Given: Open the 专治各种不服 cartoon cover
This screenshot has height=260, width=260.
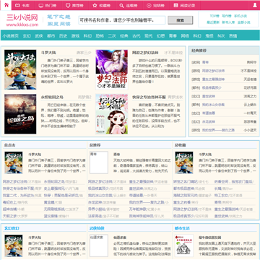Looking at the screenshot, I should [x=112, y=114].
